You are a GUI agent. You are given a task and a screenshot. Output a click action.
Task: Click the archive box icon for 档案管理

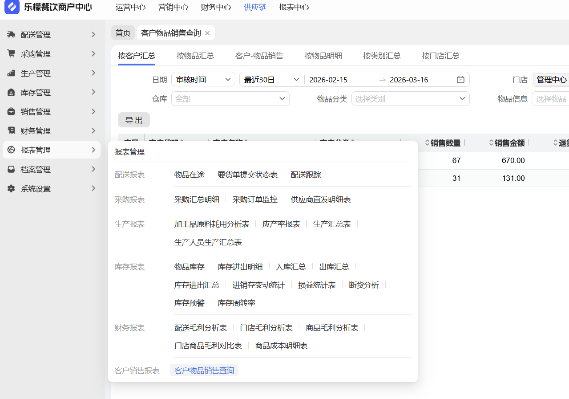click(11, 170)
